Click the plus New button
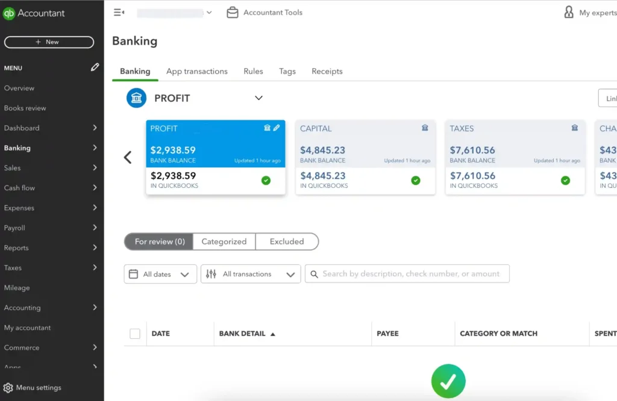The width and height of the screenshot is (617, 401). (49, 42)
